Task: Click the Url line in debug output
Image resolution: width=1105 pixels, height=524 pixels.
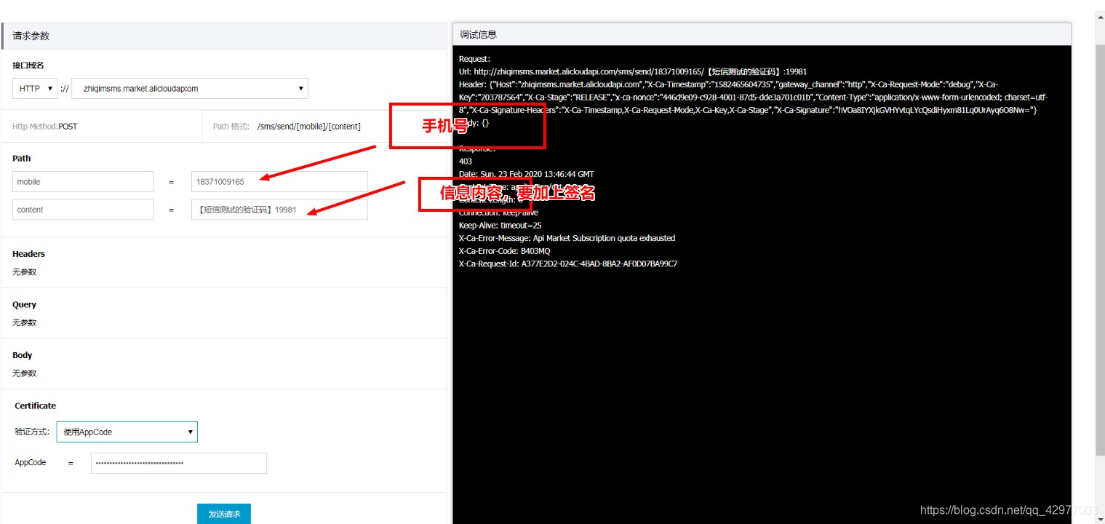Action: pos(633,71)
